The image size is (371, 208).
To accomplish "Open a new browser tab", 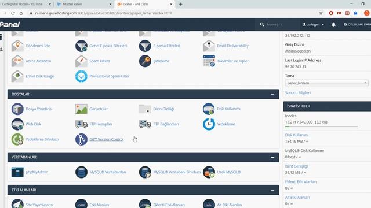I will tap(180, 4).
